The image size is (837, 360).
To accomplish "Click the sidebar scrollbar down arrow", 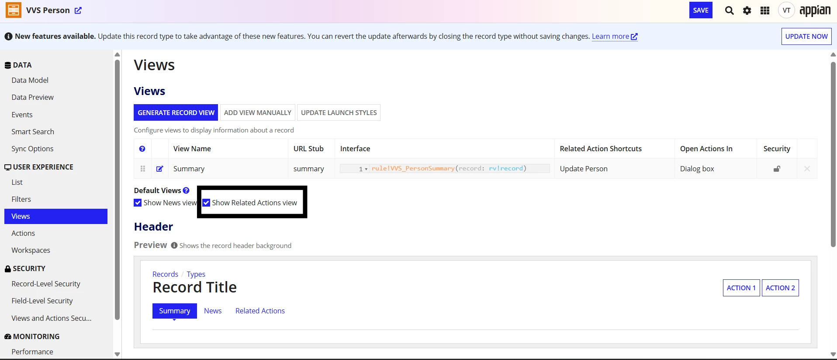I will coord(117,354).
